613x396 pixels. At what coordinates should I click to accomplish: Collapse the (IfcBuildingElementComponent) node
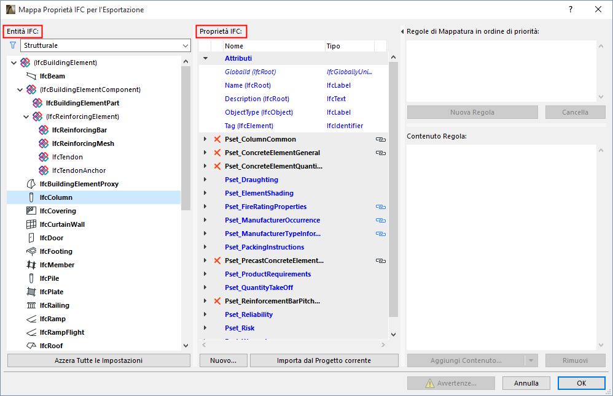20,89
